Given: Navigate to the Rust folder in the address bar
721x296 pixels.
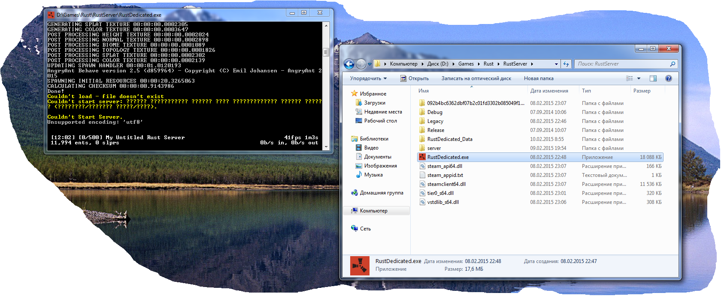Looking at the screenshot, I should point(488,64).
